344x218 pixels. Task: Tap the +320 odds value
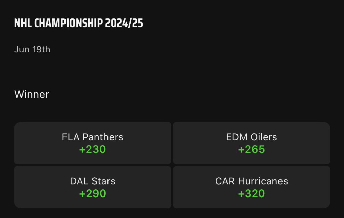[x=251, y=193]
